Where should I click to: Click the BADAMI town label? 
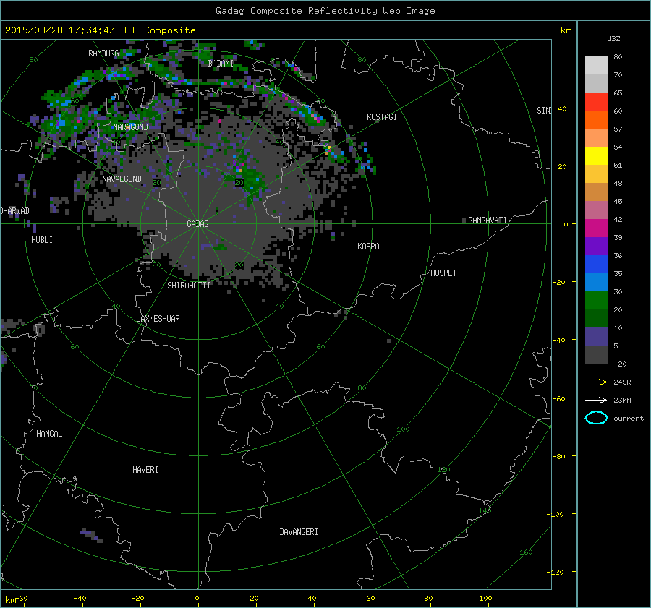[x=221, y=64]
